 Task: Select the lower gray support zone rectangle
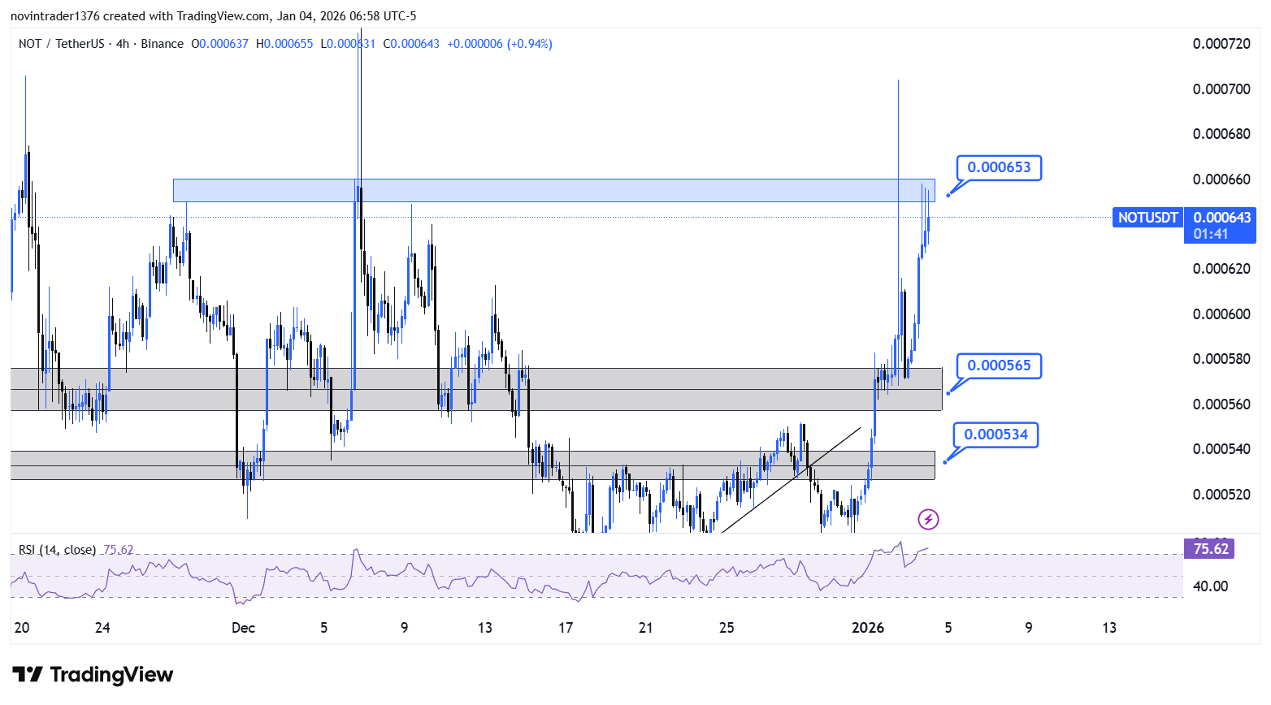[x=472, y=465]
